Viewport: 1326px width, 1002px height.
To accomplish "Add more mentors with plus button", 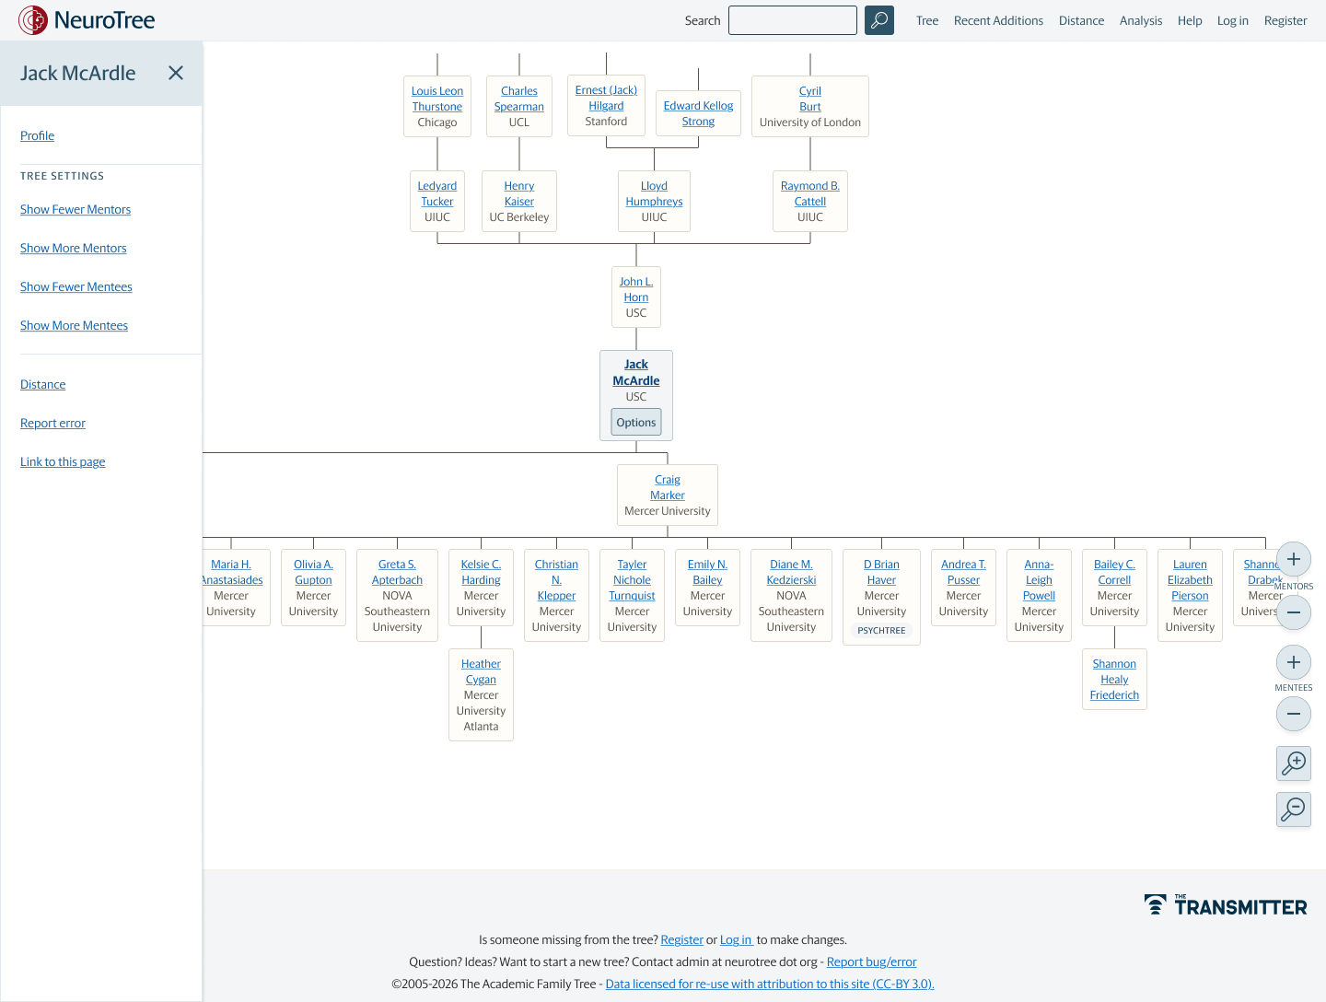I will pos(1294,559).
